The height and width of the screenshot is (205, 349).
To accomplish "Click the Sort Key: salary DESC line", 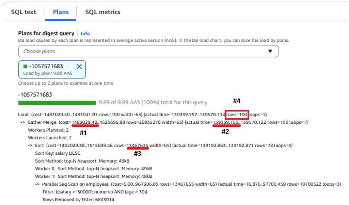I will 58,153.
